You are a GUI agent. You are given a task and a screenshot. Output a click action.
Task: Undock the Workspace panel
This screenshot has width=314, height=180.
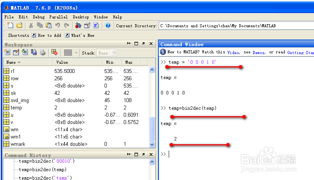[x=144, y=43]
